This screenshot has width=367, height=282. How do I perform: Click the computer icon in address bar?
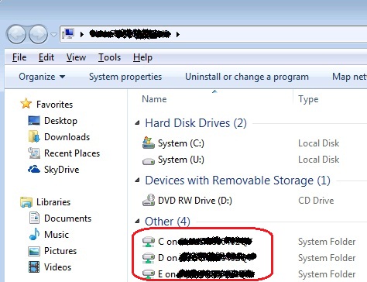click(68, 34)
